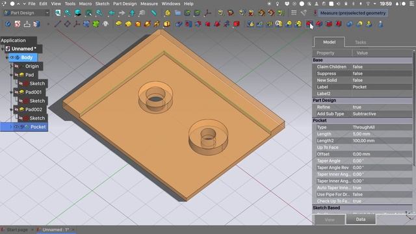Collapse the Pad002 tree node

(x=12, y=110)
